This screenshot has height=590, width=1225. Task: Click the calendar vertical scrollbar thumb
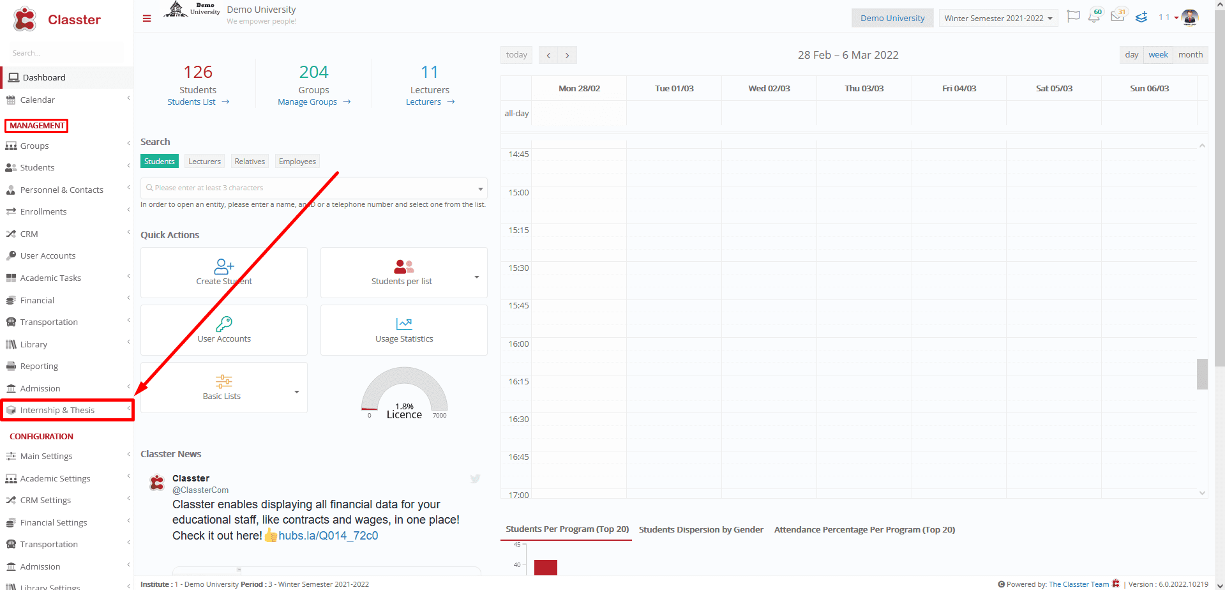coord(1202,374)
